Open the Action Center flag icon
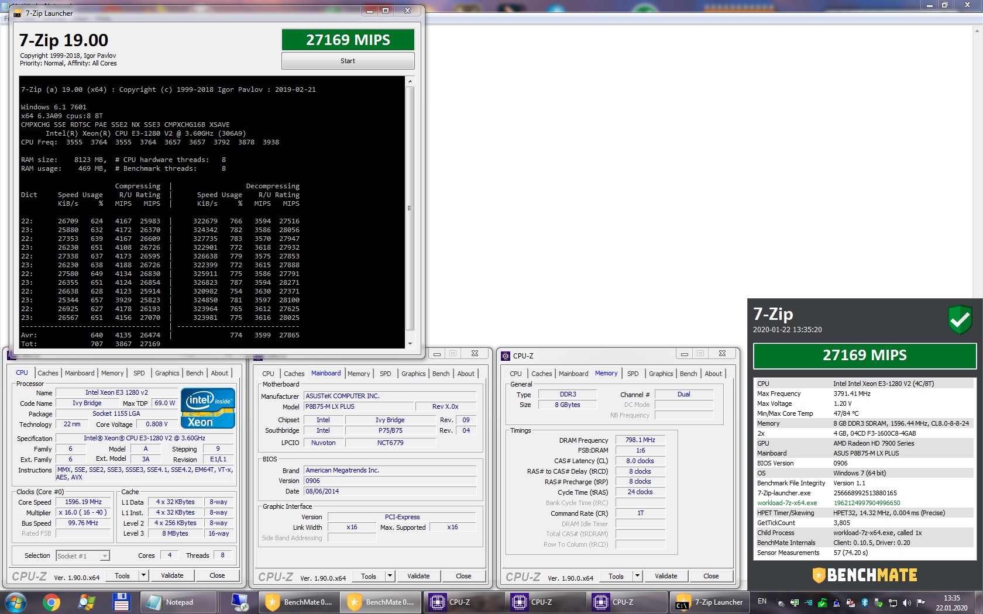The image size is (983, 614). [921, 602]
